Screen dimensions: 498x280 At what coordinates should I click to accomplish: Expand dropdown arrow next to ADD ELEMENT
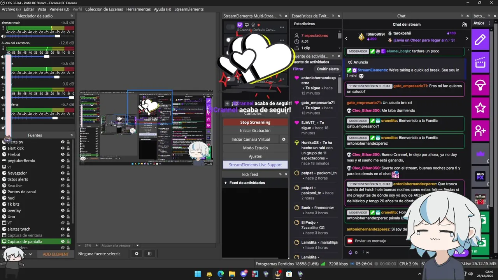(x=30, y=254)
